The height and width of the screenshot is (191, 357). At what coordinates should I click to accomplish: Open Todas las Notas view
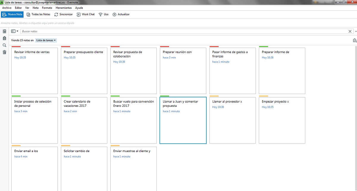tap(38, 14)
